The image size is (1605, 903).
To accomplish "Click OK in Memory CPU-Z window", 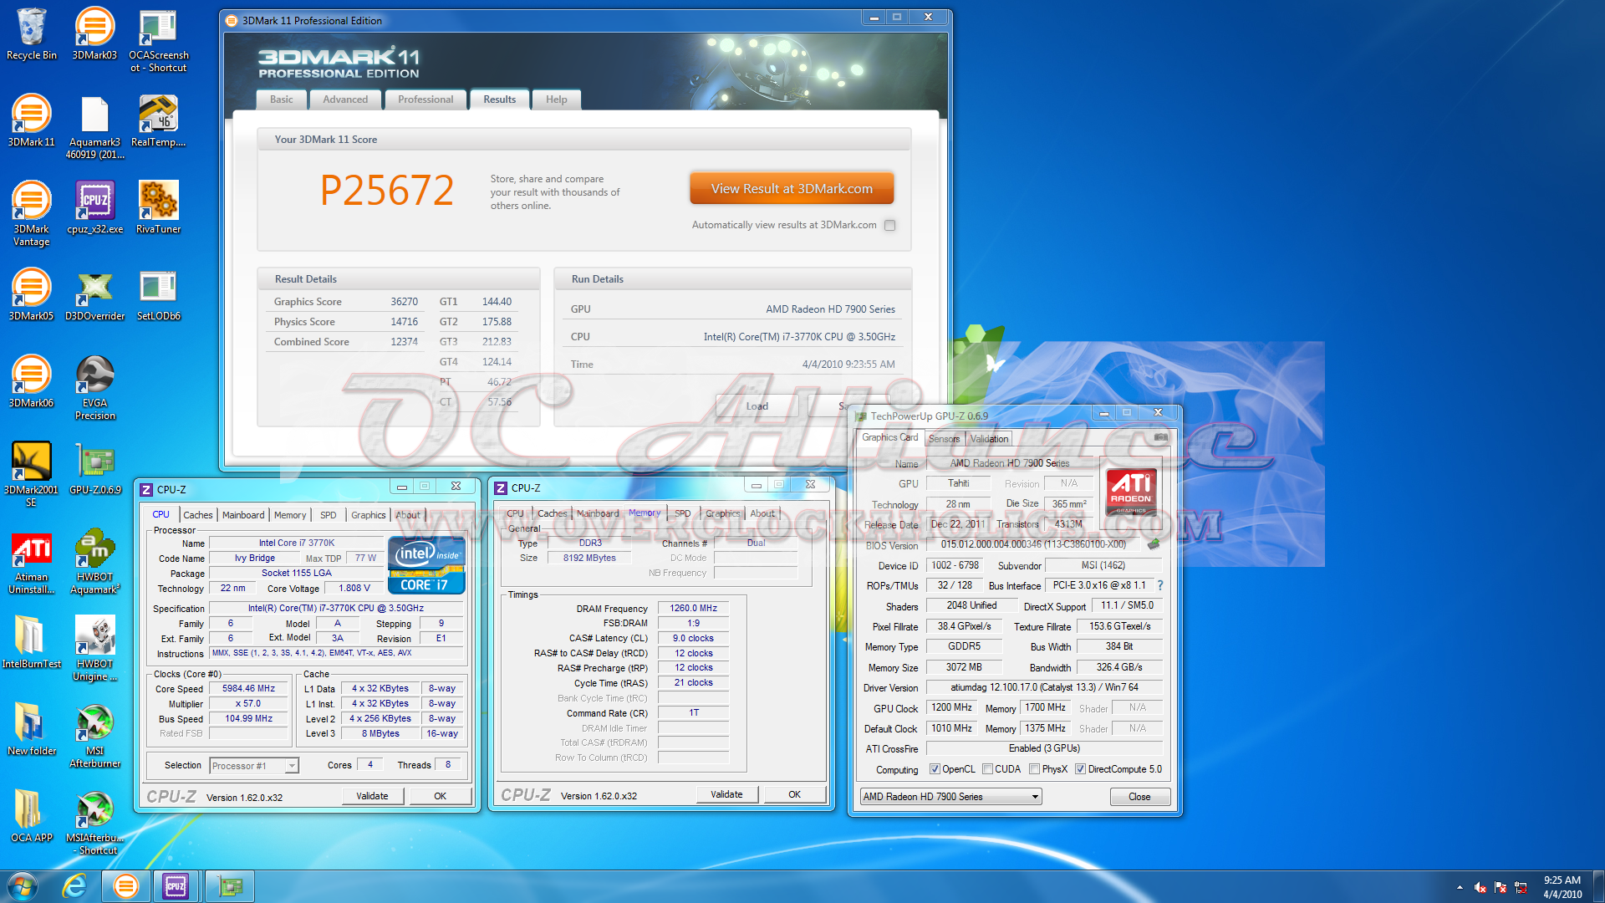I will pyautogui.click(x=794, y=794).
